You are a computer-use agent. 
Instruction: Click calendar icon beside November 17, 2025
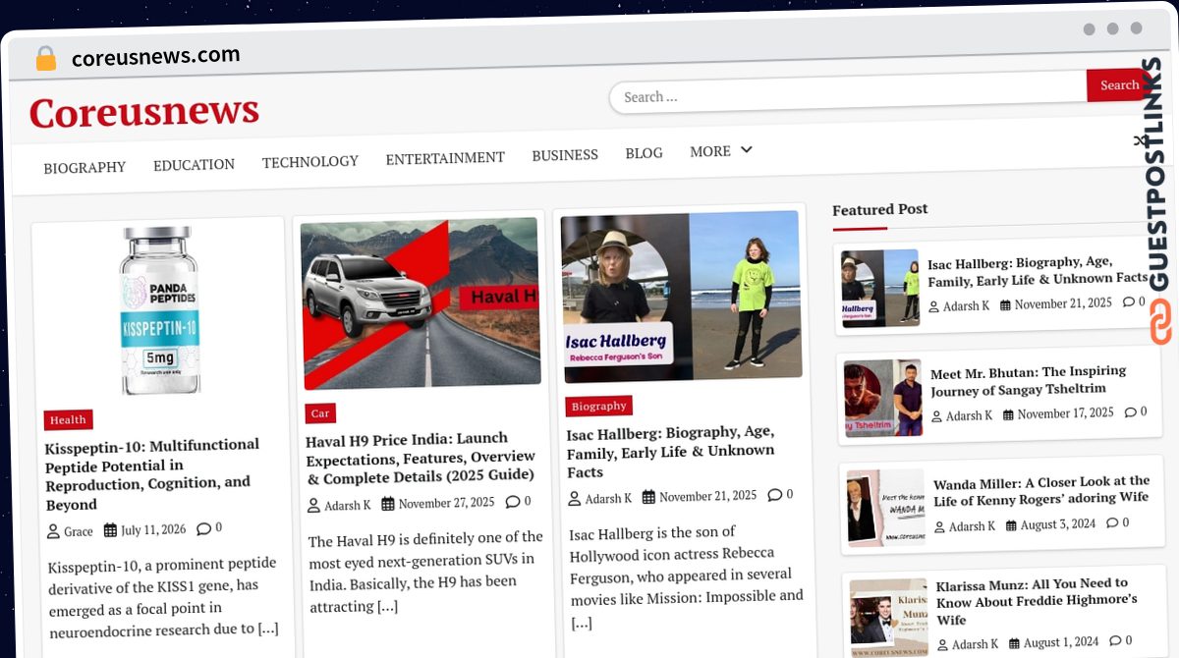(x=1008, y=414)
